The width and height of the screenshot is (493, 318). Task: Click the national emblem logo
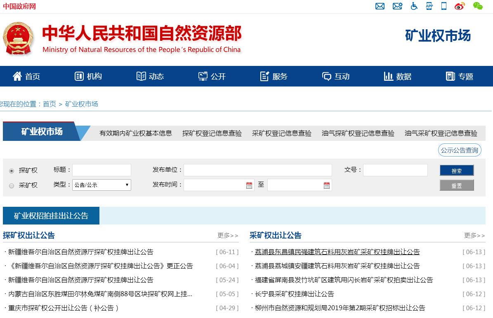pos(17,38)
